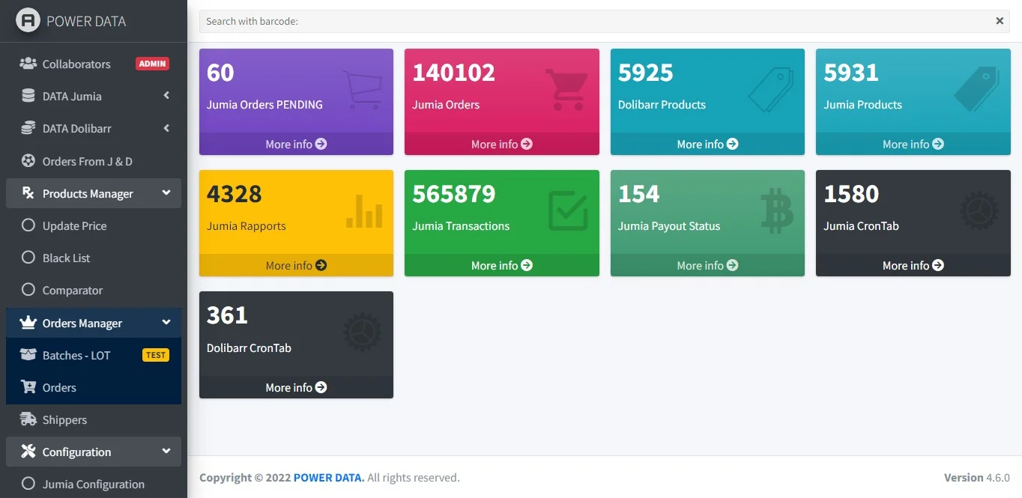The image size is (1022, 498).
Task: Open the Batches - LOT menu item
Action: pyautogui.click(x=94, y=355)
